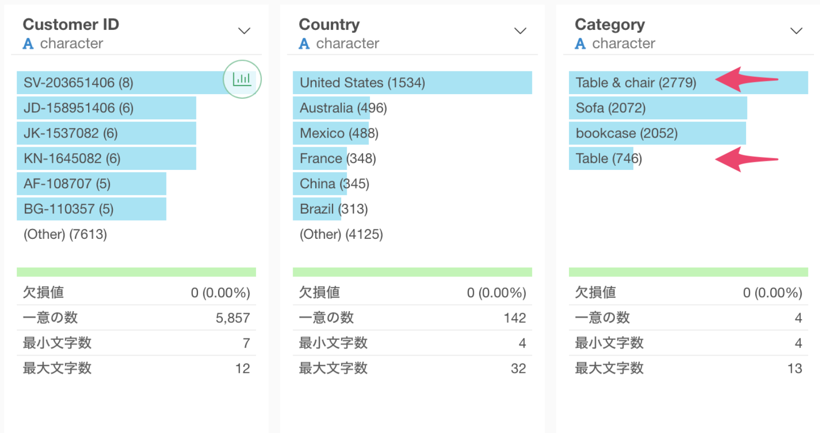
Task: Click 最小文字数 label in Category card
Action: tap(609, 343)
